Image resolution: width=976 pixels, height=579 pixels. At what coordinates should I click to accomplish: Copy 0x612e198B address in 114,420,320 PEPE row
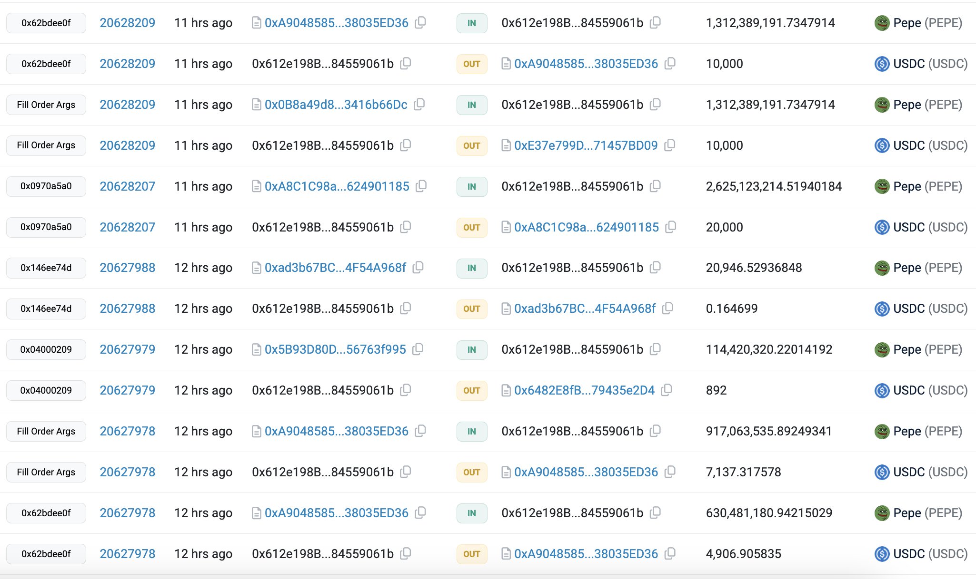[x=656, y=349]
